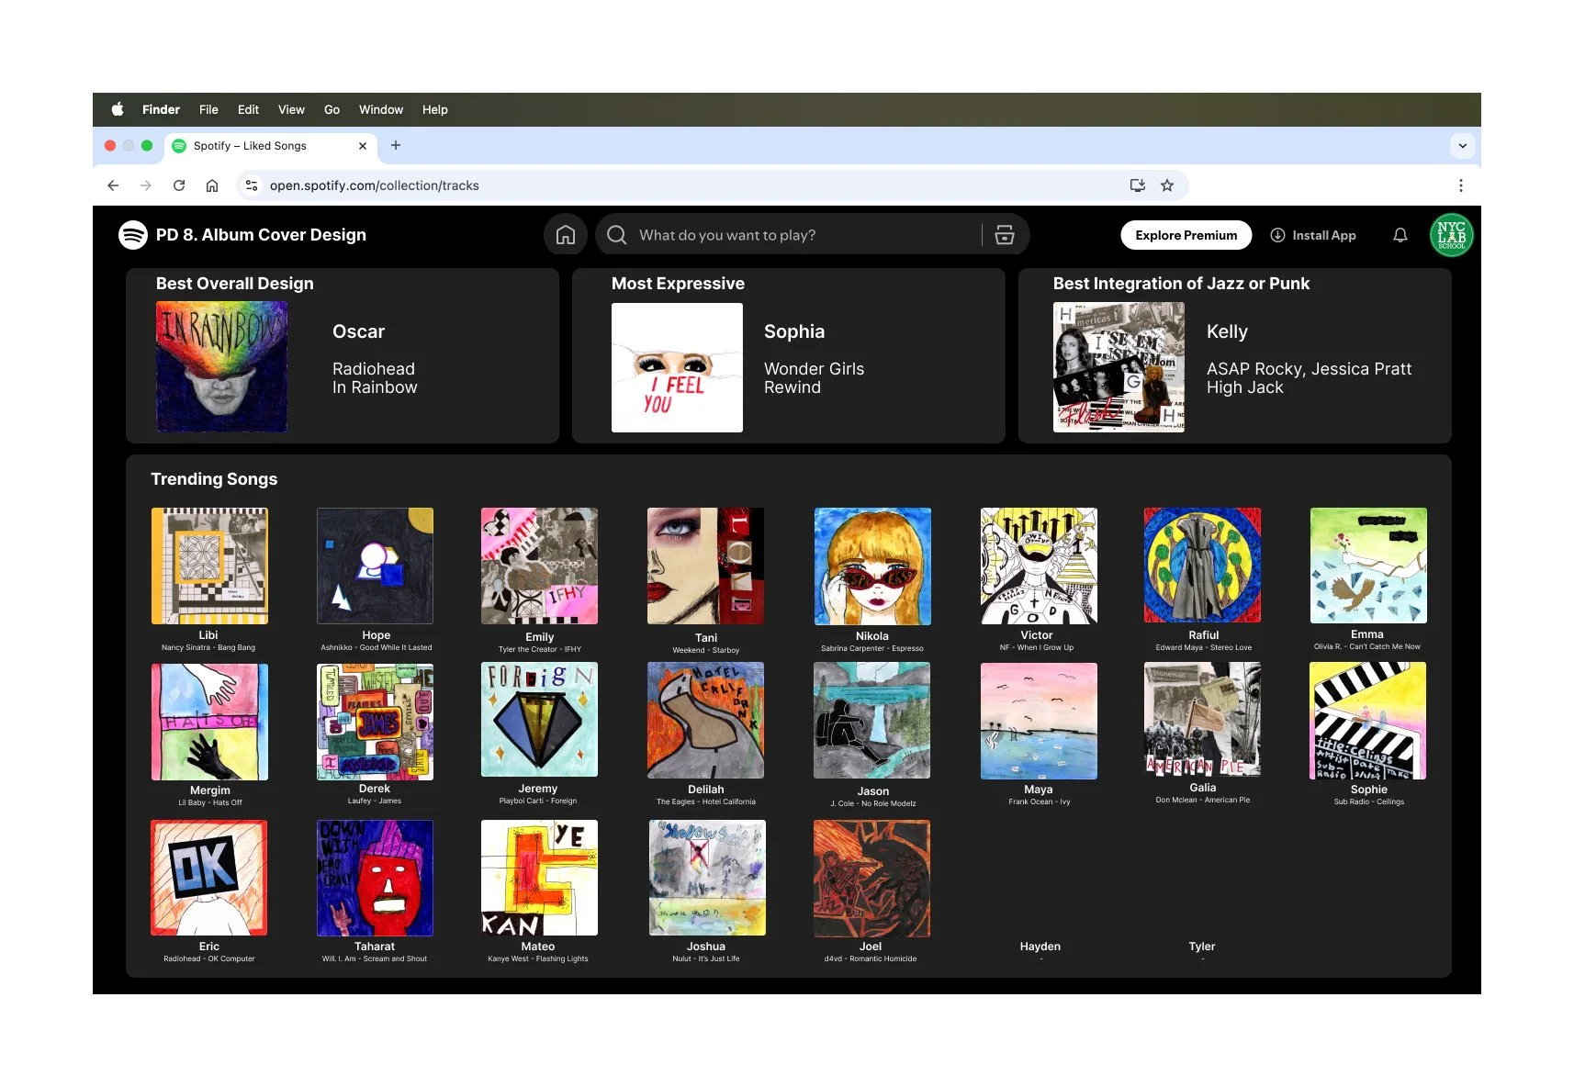Select Derek's James cover

(375, 722)
